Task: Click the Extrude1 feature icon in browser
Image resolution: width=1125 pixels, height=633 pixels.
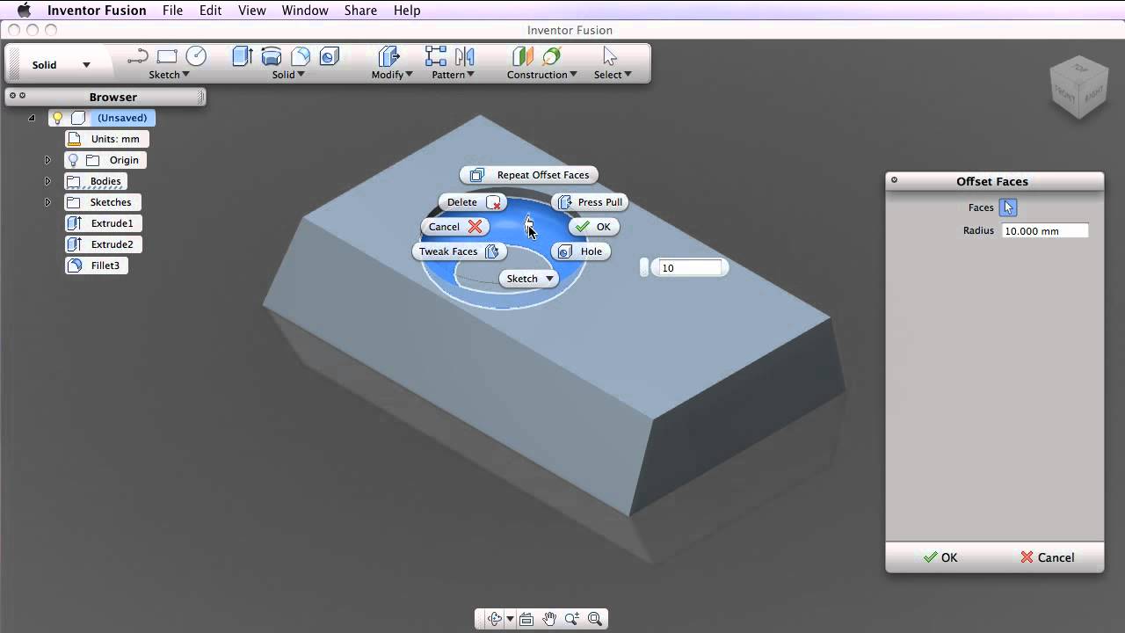Action: (x=75, y=223)
